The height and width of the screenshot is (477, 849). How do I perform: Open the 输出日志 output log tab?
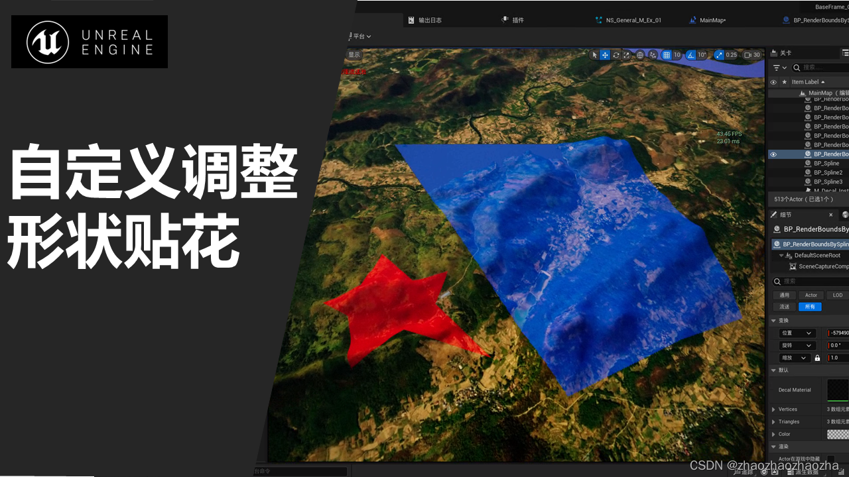424,20
